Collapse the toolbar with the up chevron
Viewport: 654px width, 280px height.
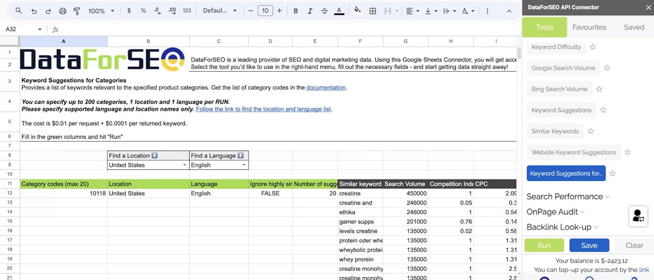click(x=509, y=10)
